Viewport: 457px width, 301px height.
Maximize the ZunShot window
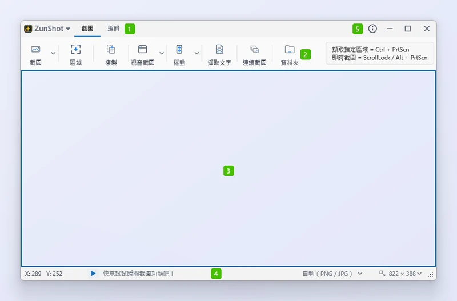coord(408,29)
